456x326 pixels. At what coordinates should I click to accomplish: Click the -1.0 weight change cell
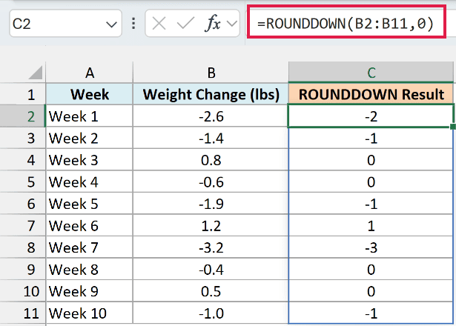tap(211, 313)
